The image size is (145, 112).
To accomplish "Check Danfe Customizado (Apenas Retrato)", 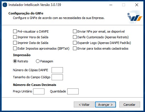I will (75, 37).
